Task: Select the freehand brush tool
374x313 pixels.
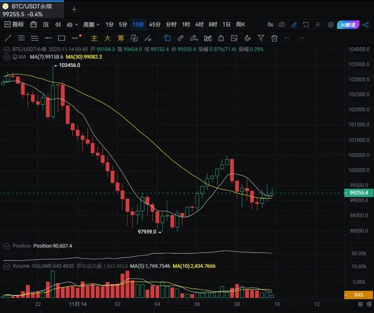Action: 194,38
